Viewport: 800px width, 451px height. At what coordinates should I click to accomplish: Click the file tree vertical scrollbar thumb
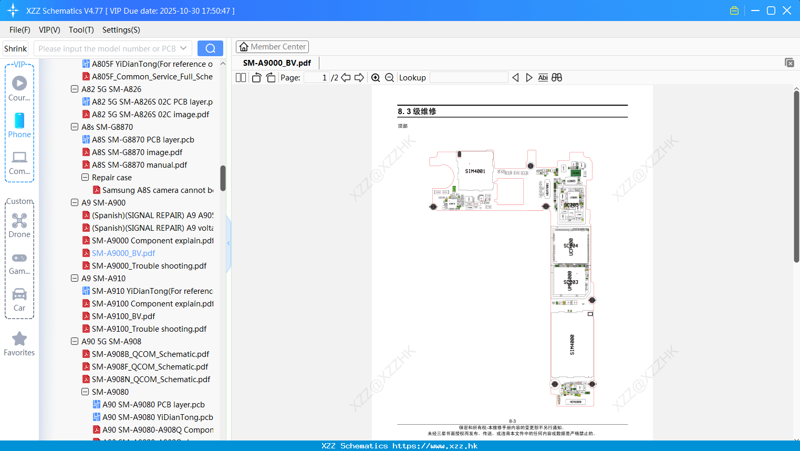pos(223,179)
